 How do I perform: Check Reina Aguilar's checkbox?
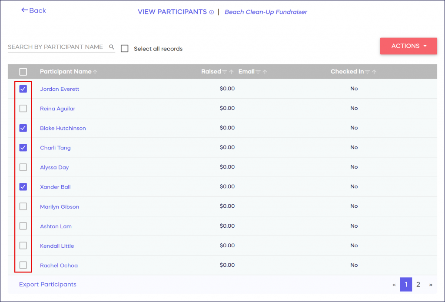(x=23, y=109)
